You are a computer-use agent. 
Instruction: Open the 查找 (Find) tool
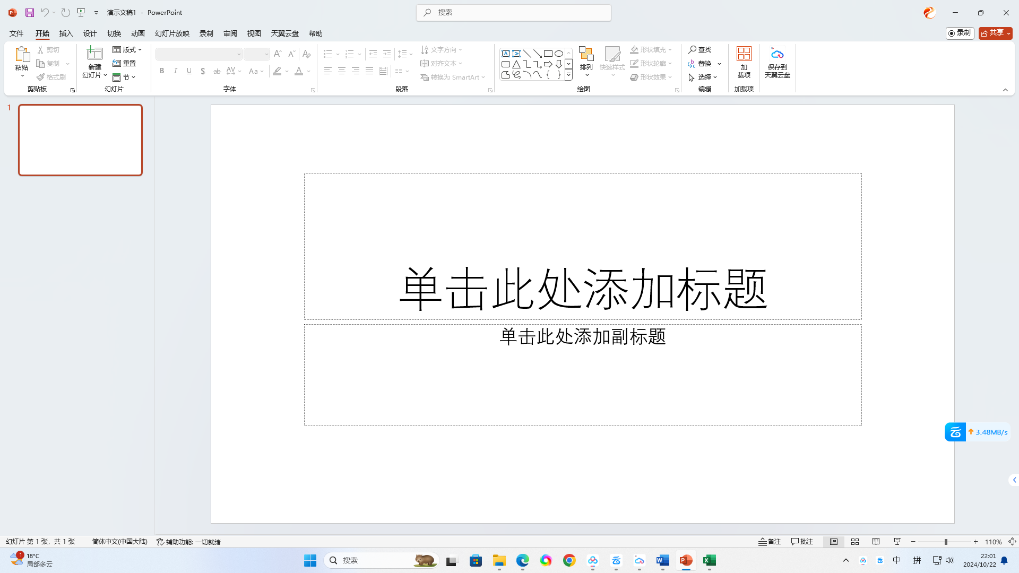click(x=700, y=49)
